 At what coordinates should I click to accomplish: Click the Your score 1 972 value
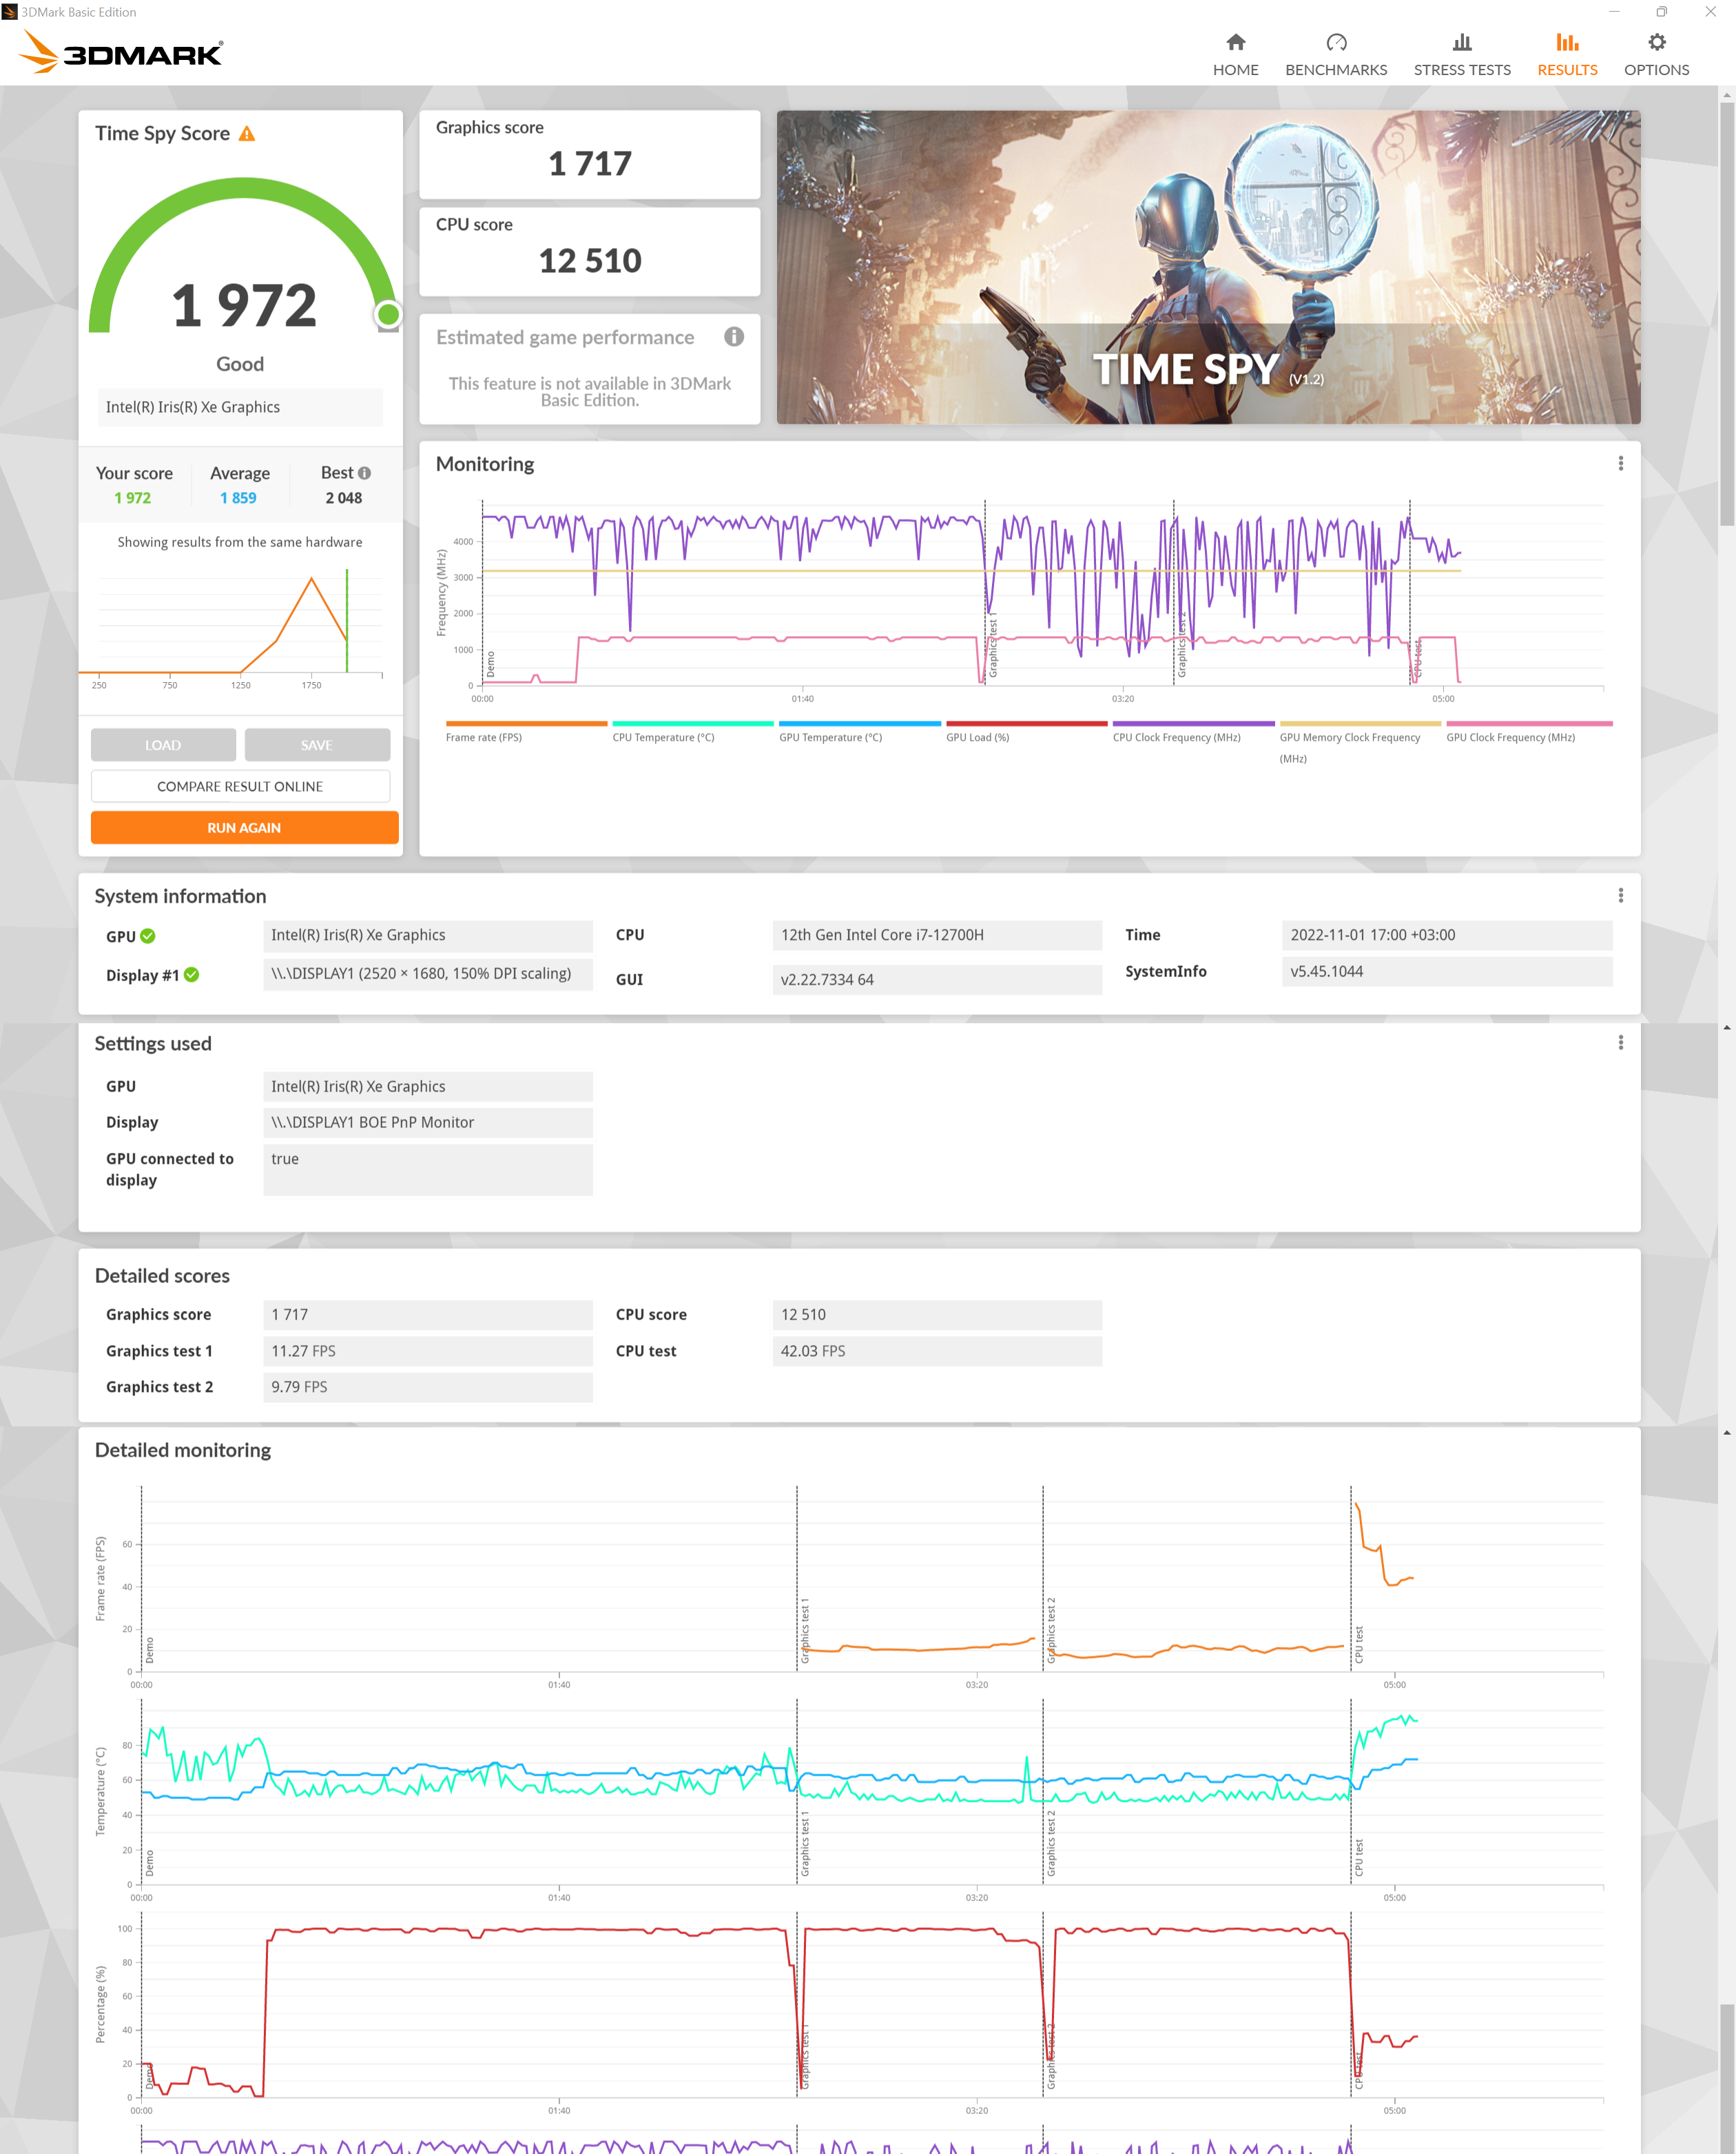pos(132,498)
